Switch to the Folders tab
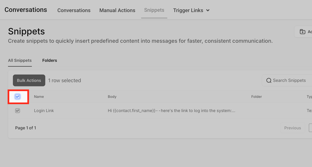This screenshot has height=167, width=312. point(50,60)
